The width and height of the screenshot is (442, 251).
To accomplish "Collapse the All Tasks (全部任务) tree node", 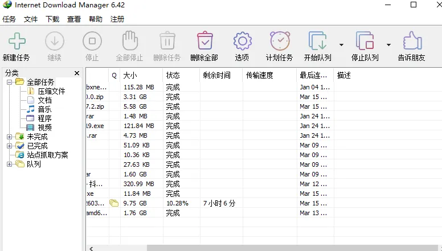I will (x=9, y=82).
